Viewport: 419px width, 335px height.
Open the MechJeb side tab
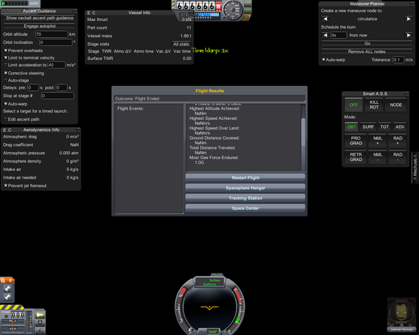point(415,168)
